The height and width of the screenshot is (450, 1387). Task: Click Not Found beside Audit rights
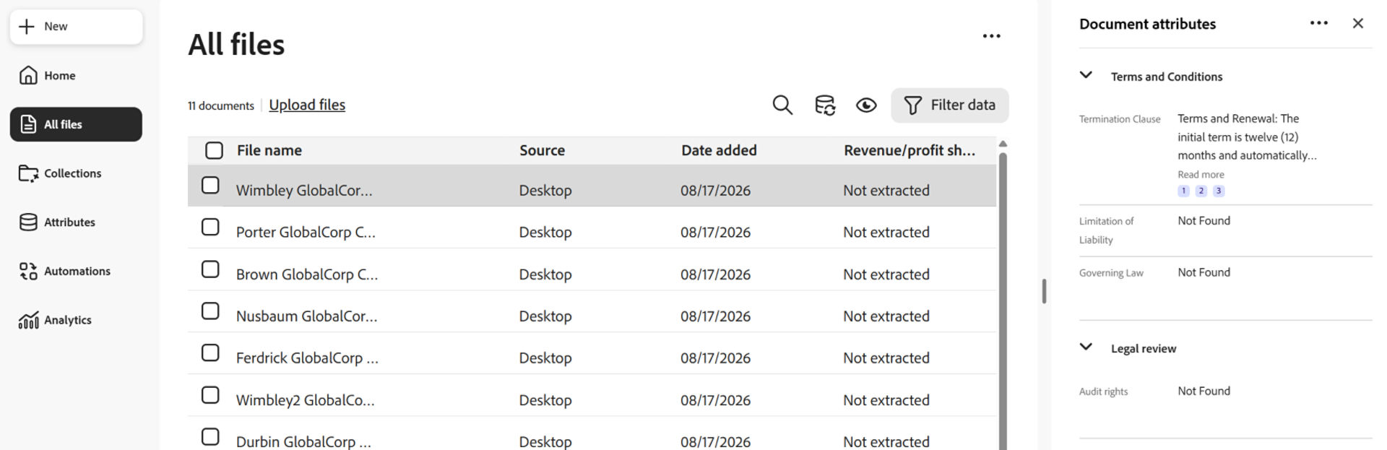[x=1204, y=391]
